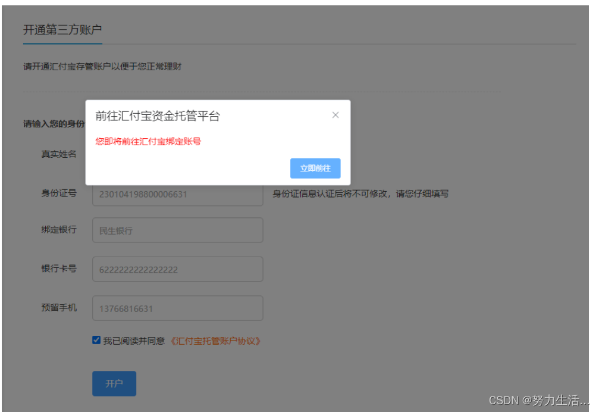Click the red text 您即将前往汇付宝绑定账号

pos(148,142)
